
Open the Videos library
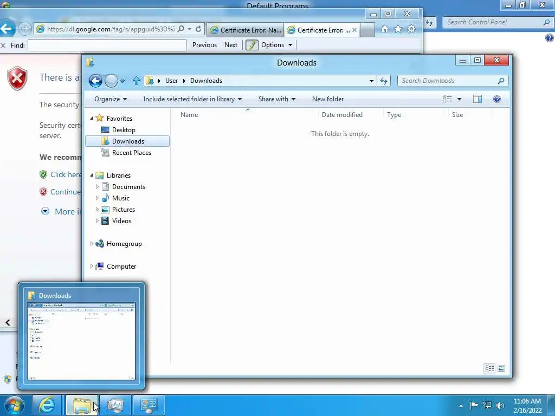(x=121, y=221)
